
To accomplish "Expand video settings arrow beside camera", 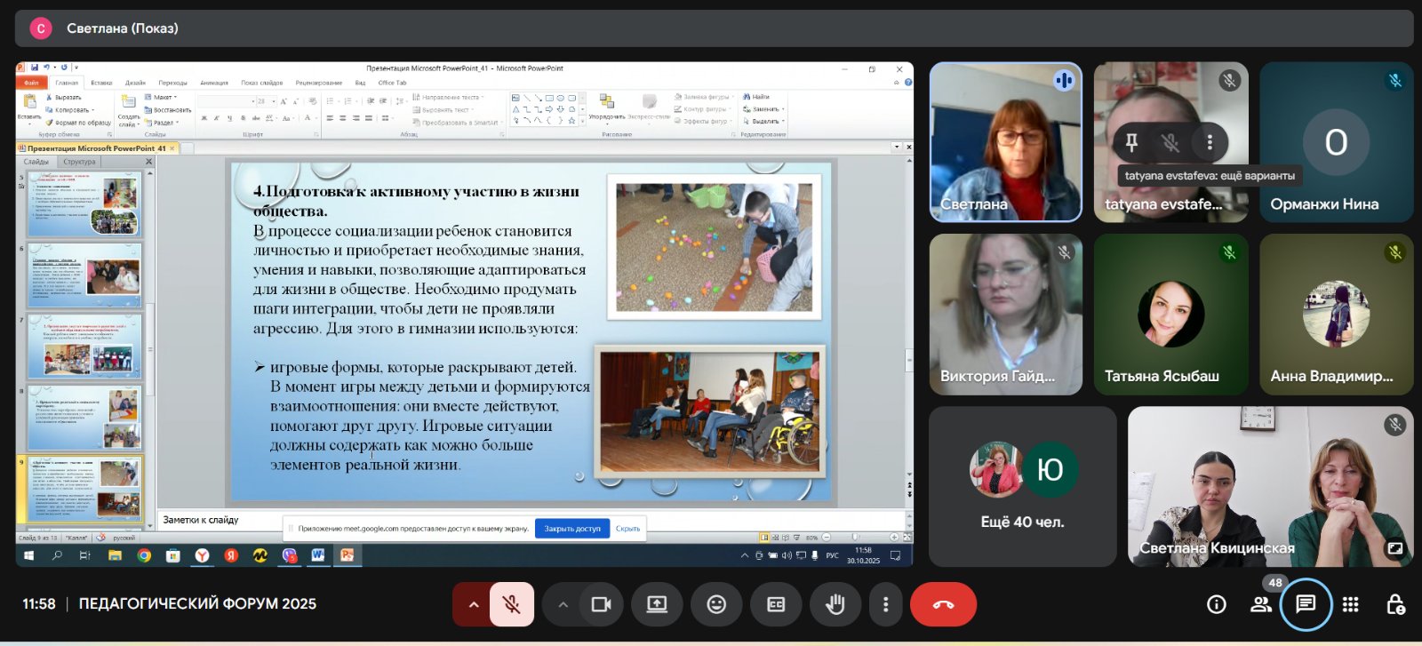I will pyautogui.click(x=563, y=604).
